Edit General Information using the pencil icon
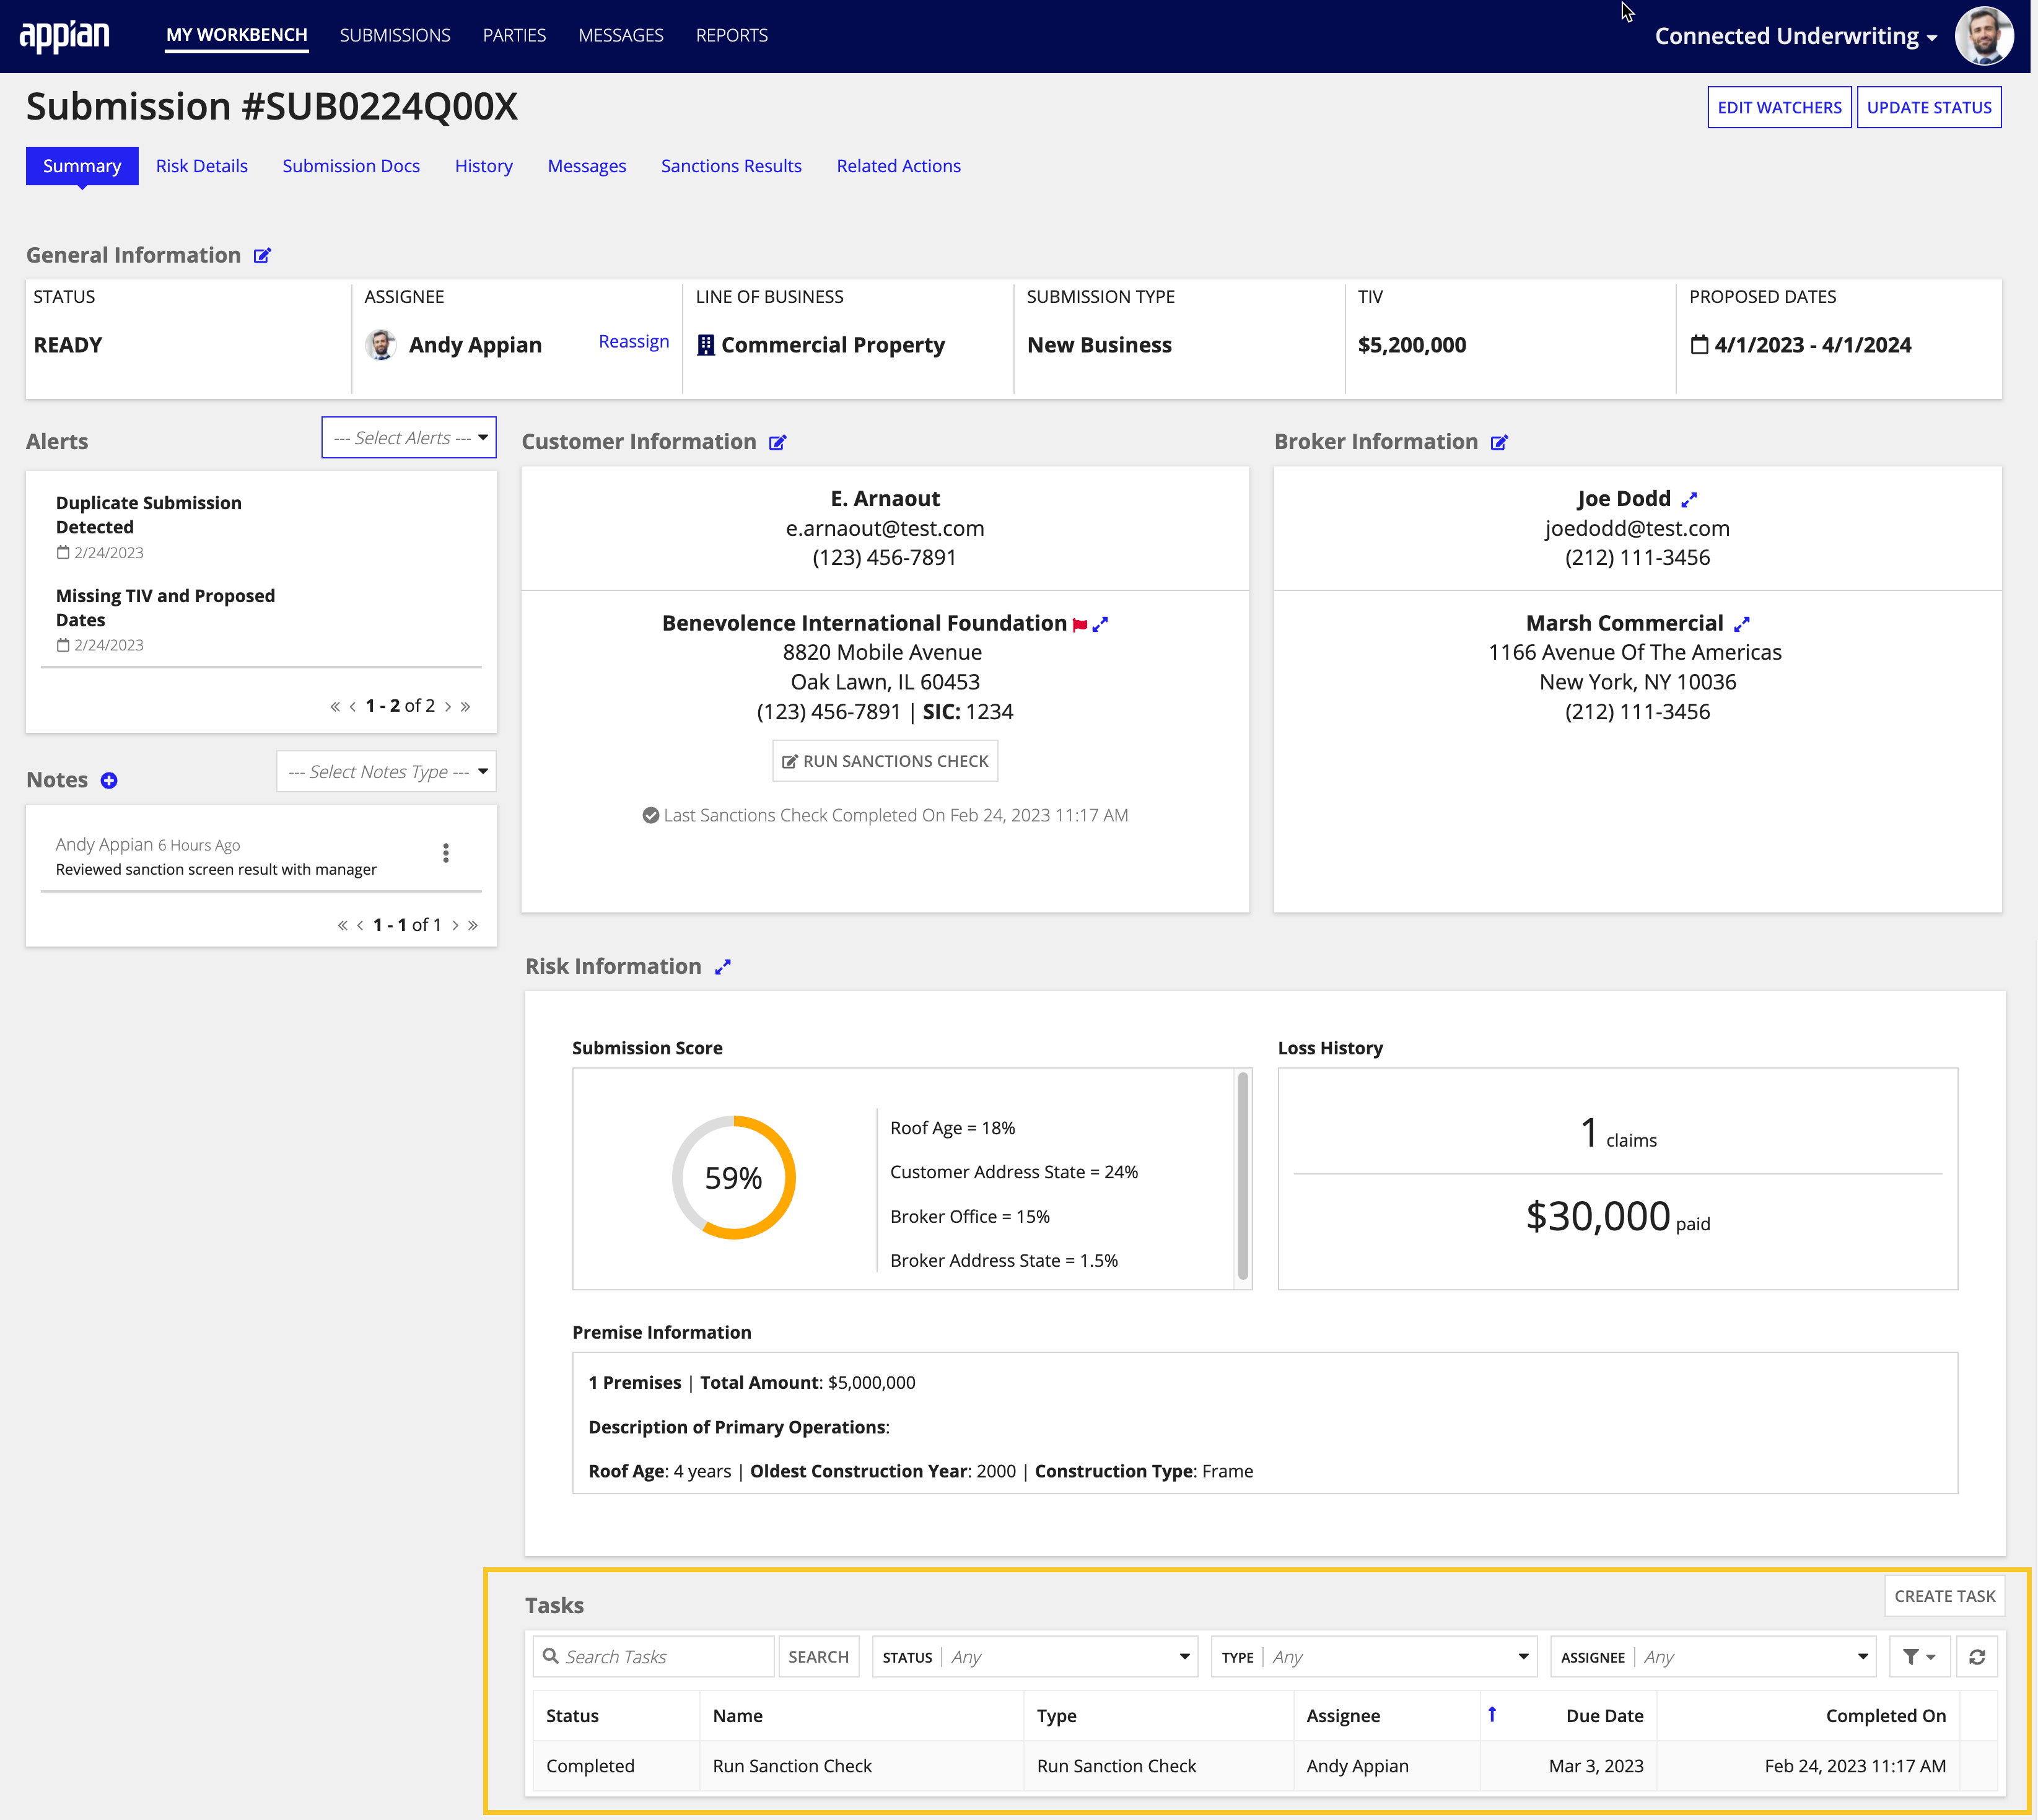Viewport: 2038px width, 1820px height. (262, 255)
